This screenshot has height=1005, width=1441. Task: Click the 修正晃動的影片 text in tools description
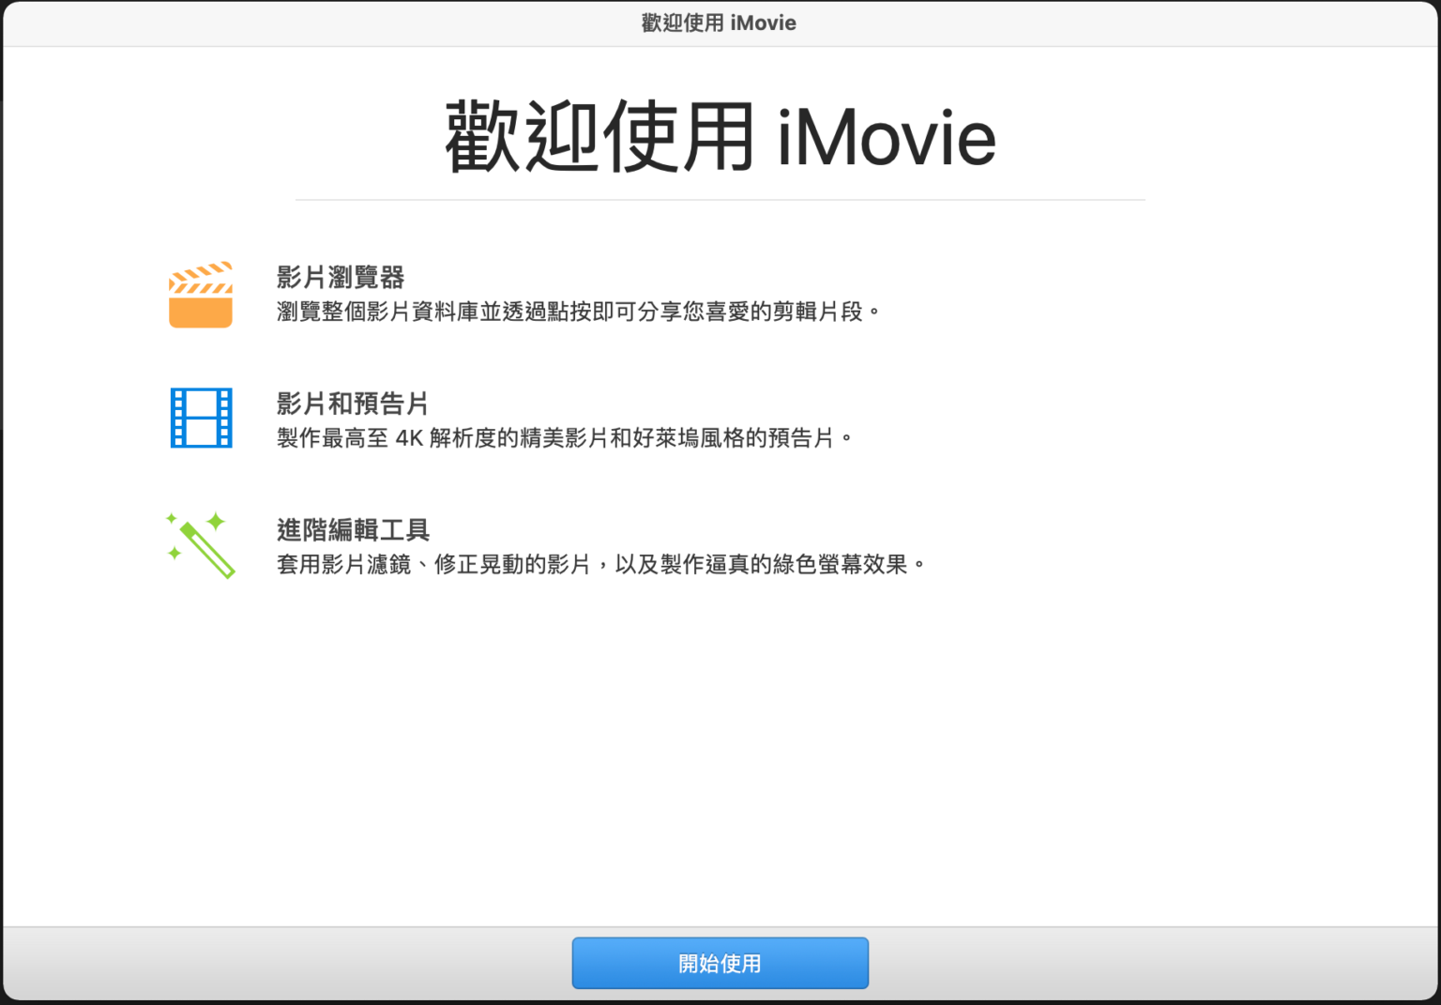pos(512,565)
